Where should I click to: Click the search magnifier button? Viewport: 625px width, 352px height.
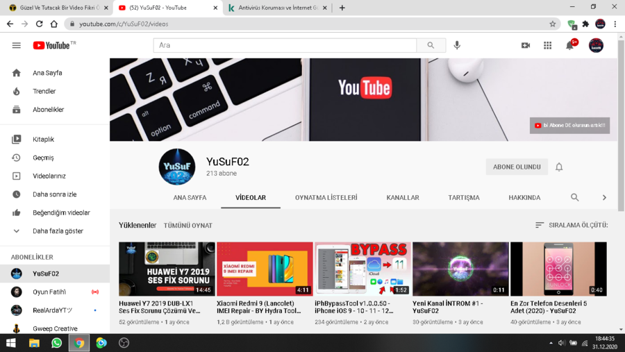[x=431, y=45]
